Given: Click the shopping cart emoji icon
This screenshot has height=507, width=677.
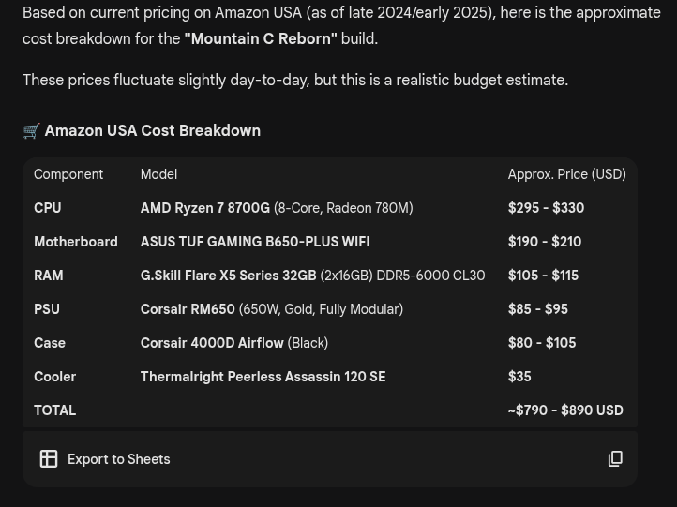Looking at the screenshot, I should point(31,131).
